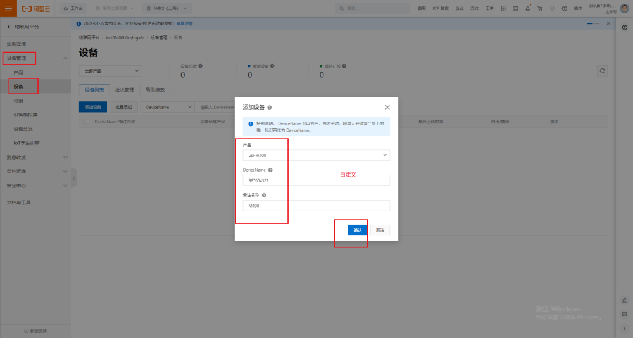
Task: Open the user avatar menu
Action: (x=624, y=8)
